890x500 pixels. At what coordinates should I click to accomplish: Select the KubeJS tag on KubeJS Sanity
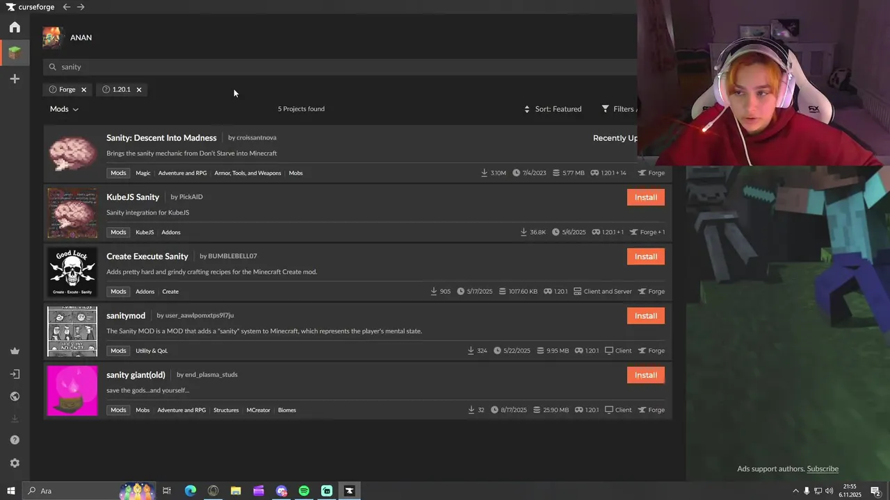145,233
